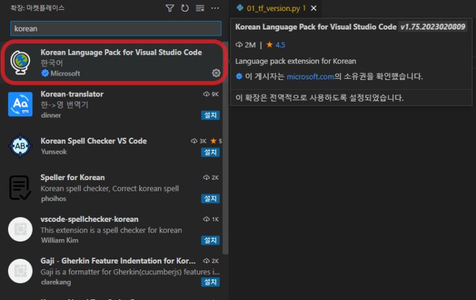Click Korean Spell Checker star rating icon
The image size is (476, 300).
pos(214,141)
